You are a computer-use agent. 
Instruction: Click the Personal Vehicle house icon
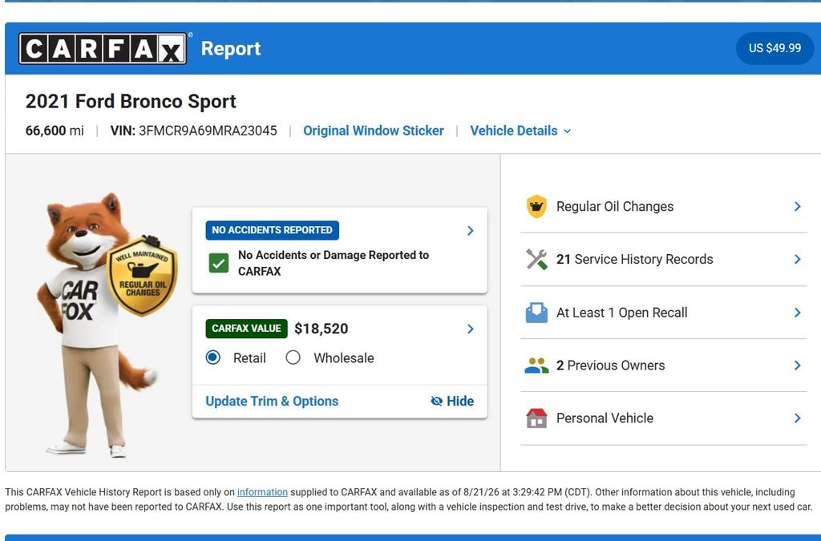tap(536, 418)
